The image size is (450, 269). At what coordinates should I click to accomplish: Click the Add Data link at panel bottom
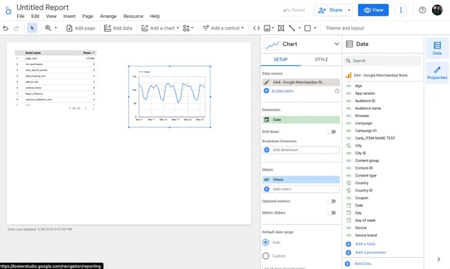point(363,263)
